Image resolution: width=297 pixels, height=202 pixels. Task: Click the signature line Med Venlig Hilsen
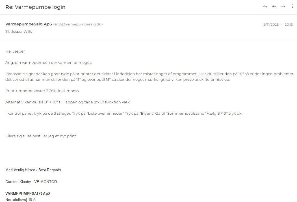coord(33,170)
